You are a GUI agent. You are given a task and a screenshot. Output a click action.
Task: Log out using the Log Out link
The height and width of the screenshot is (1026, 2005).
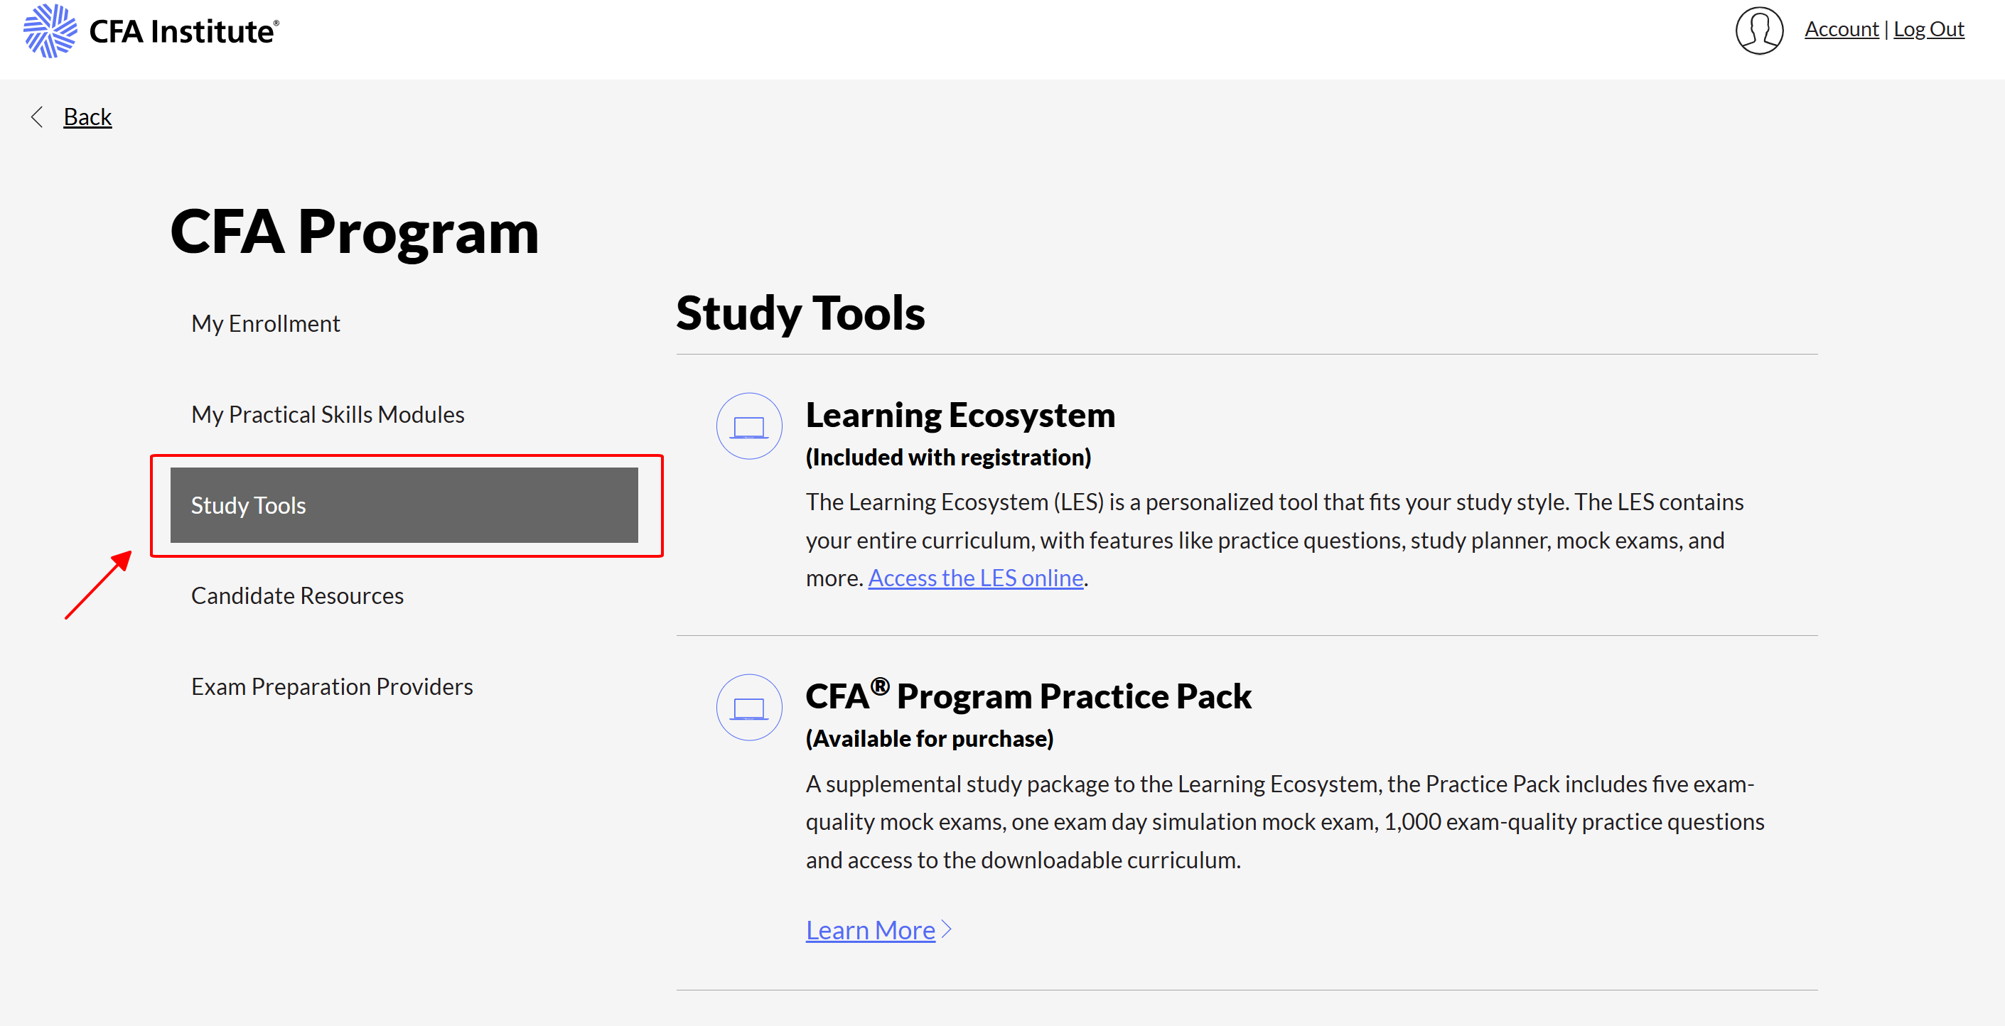tap(1928, 30)
